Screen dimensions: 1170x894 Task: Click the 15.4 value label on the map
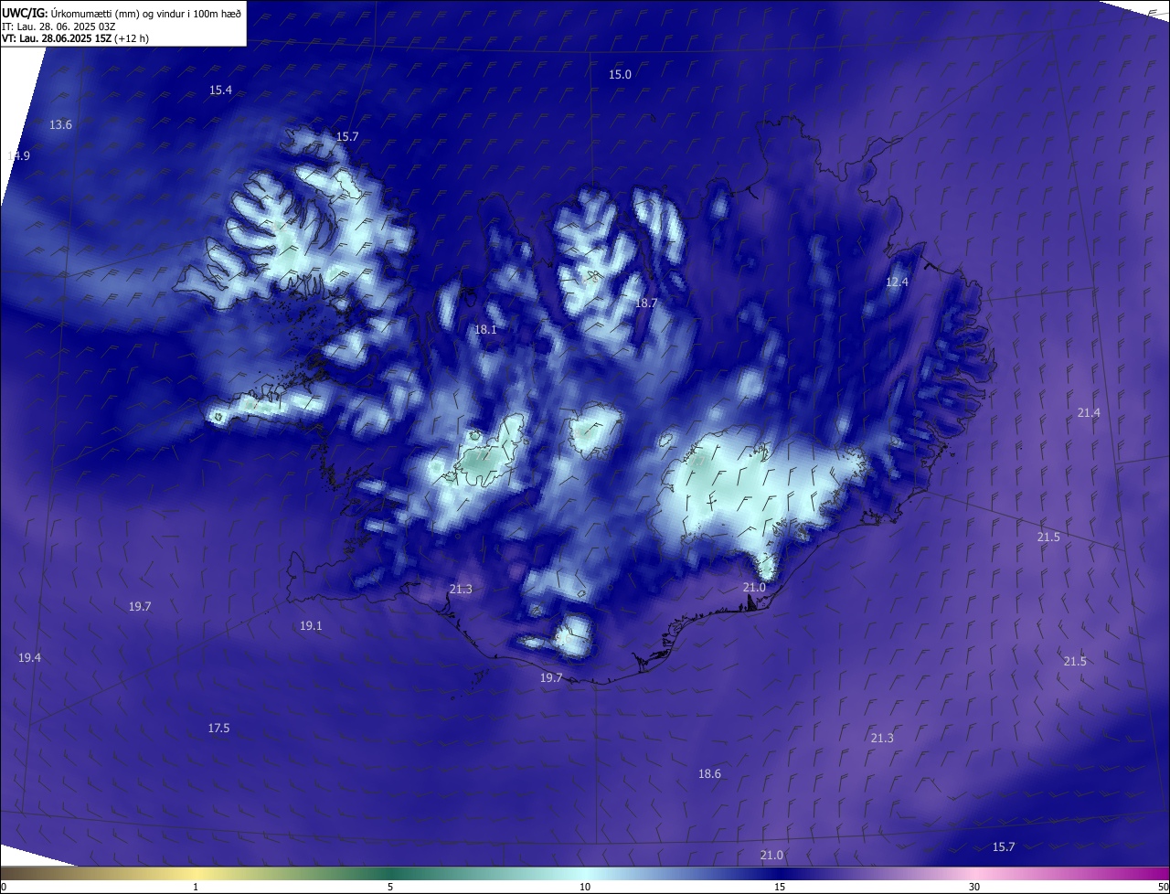pos(220,90)
